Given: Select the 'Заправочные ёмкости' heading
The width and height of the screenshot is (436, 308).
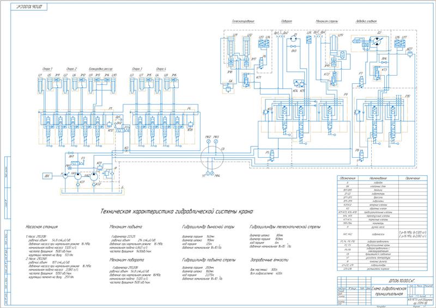Looking at the screenshot, I should tap(269, 260).
